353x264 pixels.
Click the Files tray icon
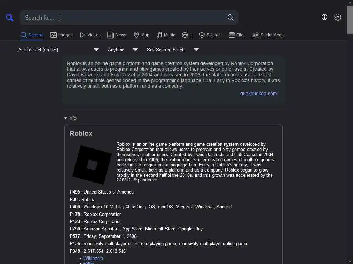[232, 35]
